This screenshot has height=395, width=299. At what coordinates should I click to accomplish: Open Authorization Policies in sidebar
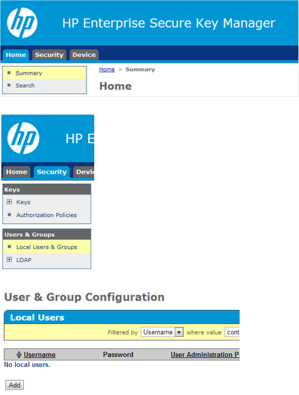point(46,215)
